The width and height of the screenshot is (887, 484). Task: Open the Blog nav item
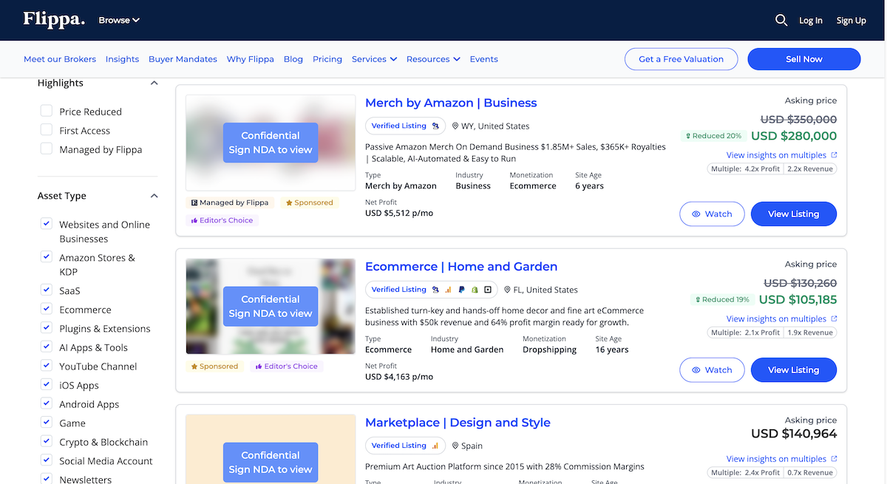point(293,59)
